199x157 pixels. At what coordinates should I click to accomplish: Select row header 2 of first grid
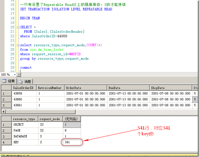6,99
